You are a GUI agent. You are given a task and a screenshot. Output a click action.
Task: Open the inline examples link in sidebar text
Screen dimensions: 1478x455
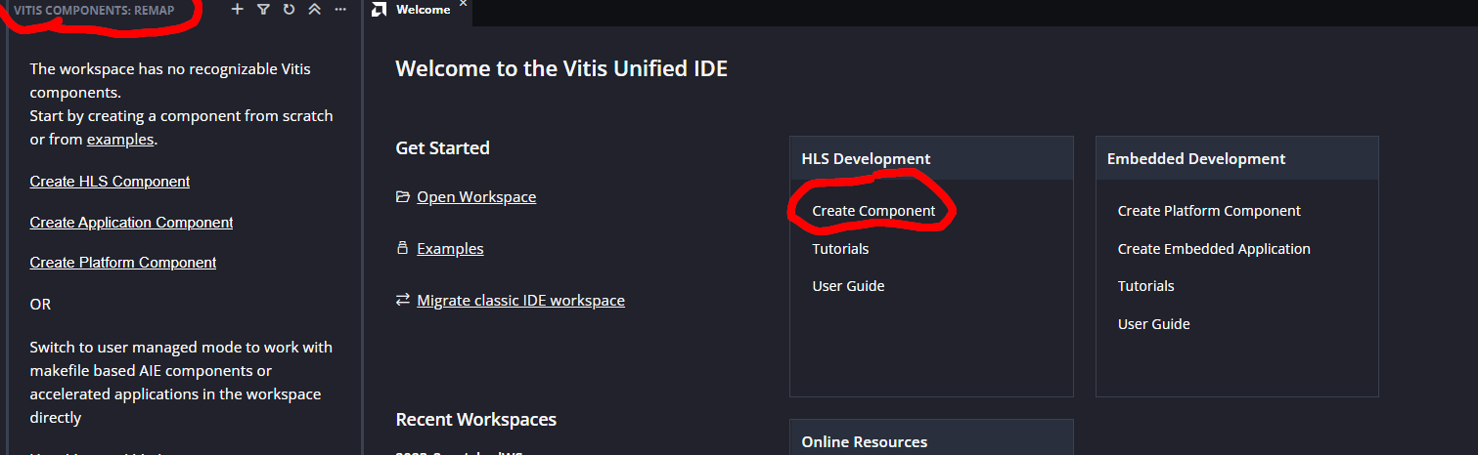119,140
